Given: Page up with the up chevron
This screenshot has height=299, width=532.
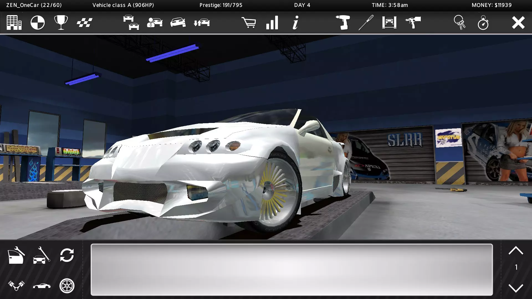Looking at the screenshot, I should pos(516,251).
